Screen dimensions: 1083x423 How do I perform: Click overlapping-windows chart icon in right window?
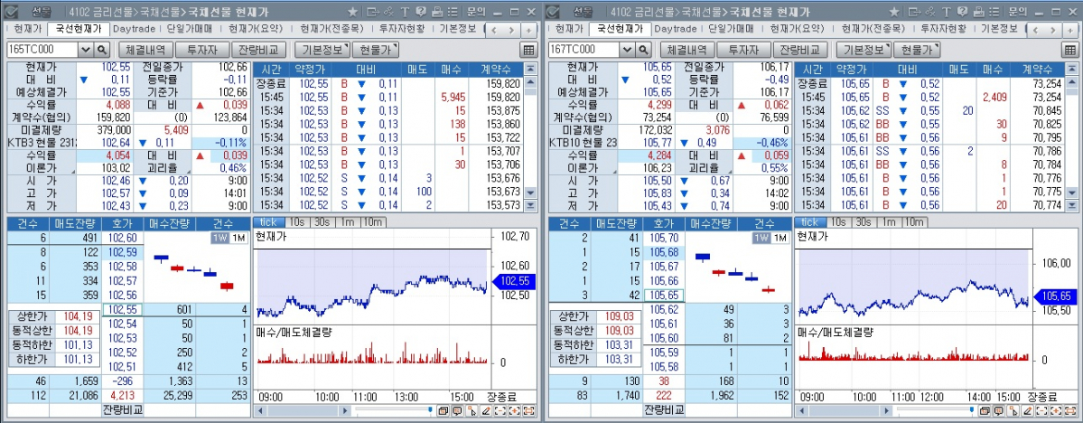[985, 411]
